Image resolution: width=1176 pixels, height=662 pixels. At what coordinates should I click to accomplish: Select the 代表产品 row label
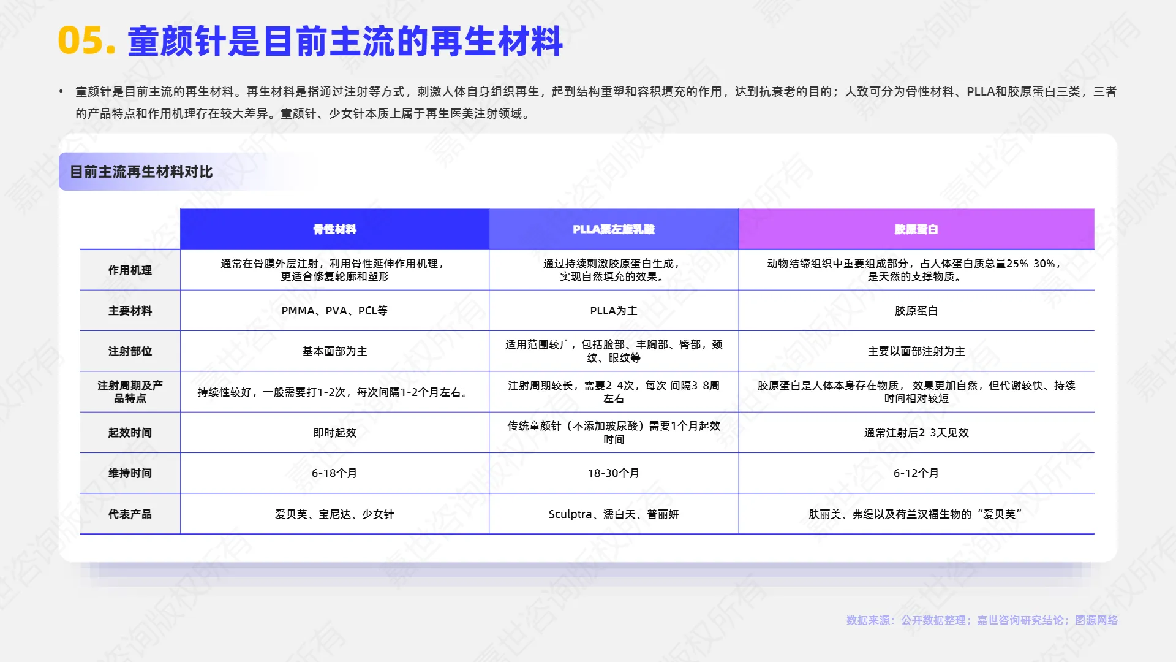click(x=129, y=515)
